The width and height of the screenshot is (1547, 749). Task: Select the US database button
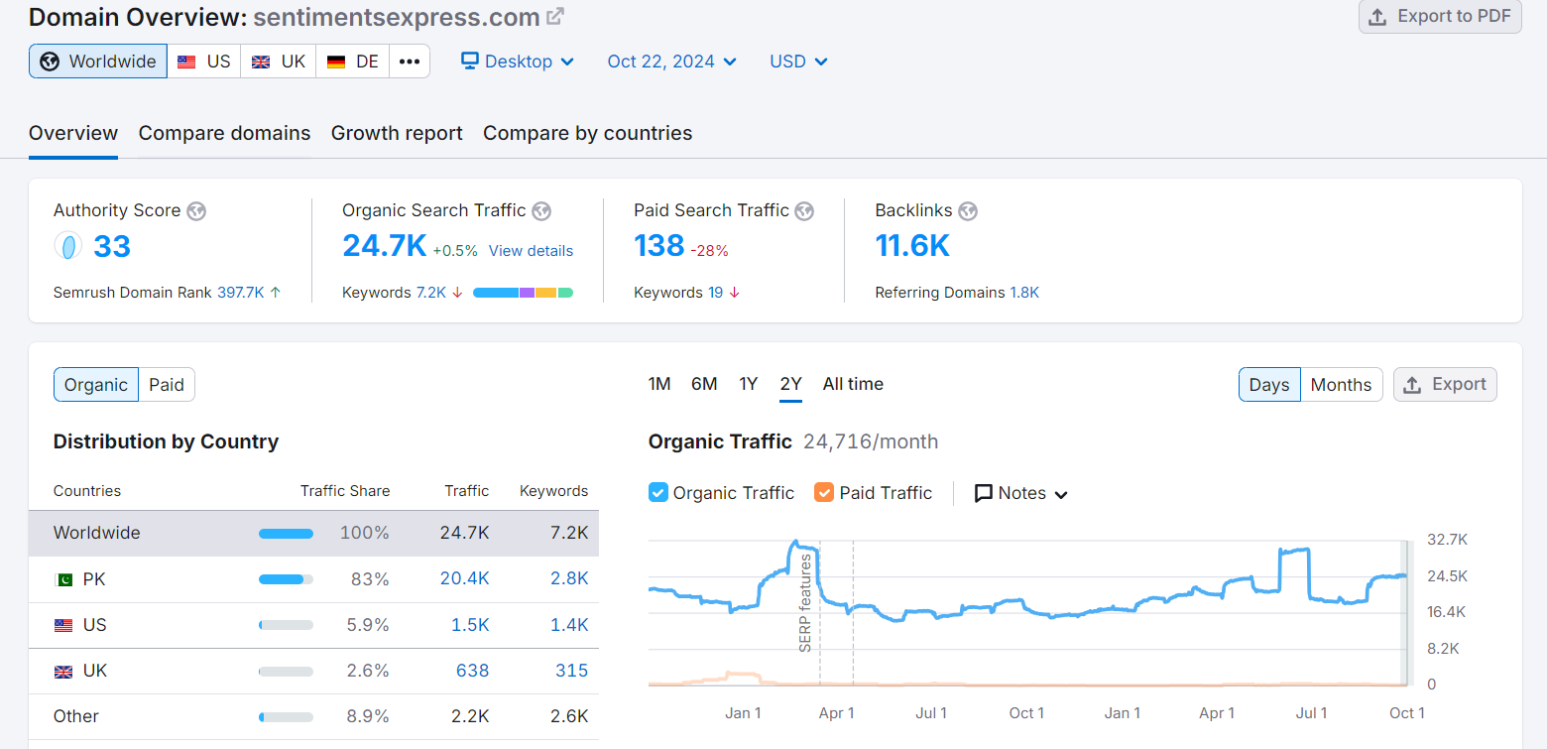click(x=204, y=61)
